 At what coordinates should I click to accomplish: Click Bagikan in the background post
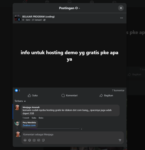coord(135,75)
